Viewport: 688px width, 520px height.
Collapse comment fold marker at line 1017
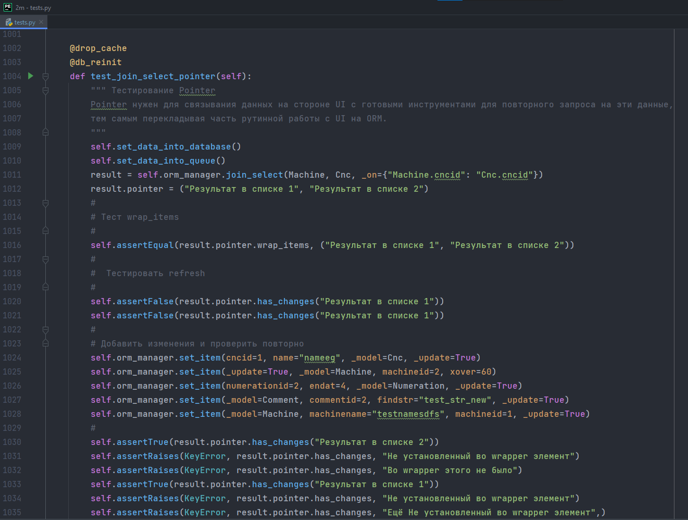(45, 259)
